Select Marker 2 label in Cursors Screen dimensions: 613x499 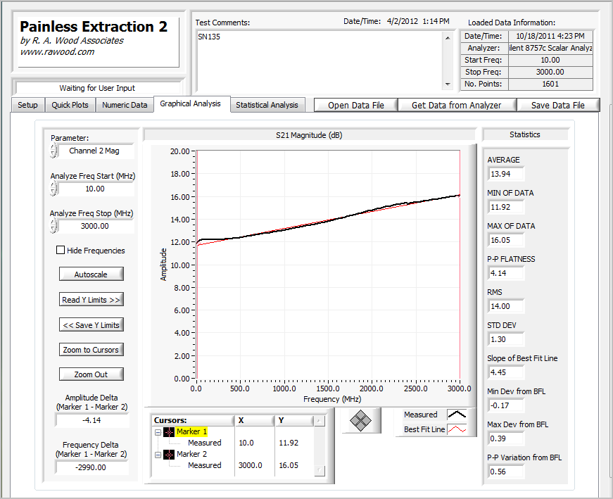pyautogui.click(x=191, y=454)
